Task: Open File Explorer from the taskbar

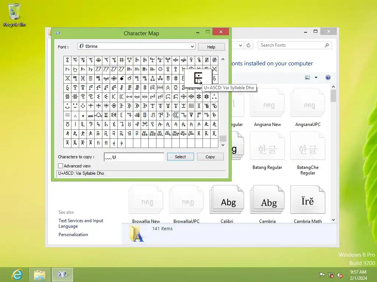Action: point(40,275)
